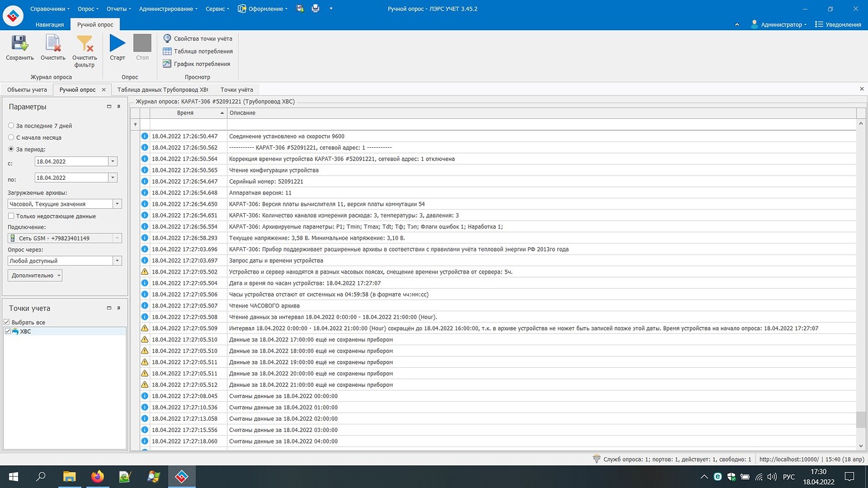Click the quick-access save icon in title bar
The width and height of the screenshot is (868, 488).
300,9
